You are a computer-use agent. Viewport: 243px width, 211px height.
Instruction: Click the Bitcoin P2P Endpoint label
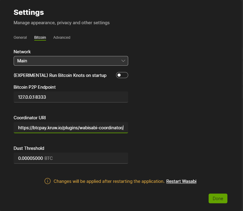(35, 87)
